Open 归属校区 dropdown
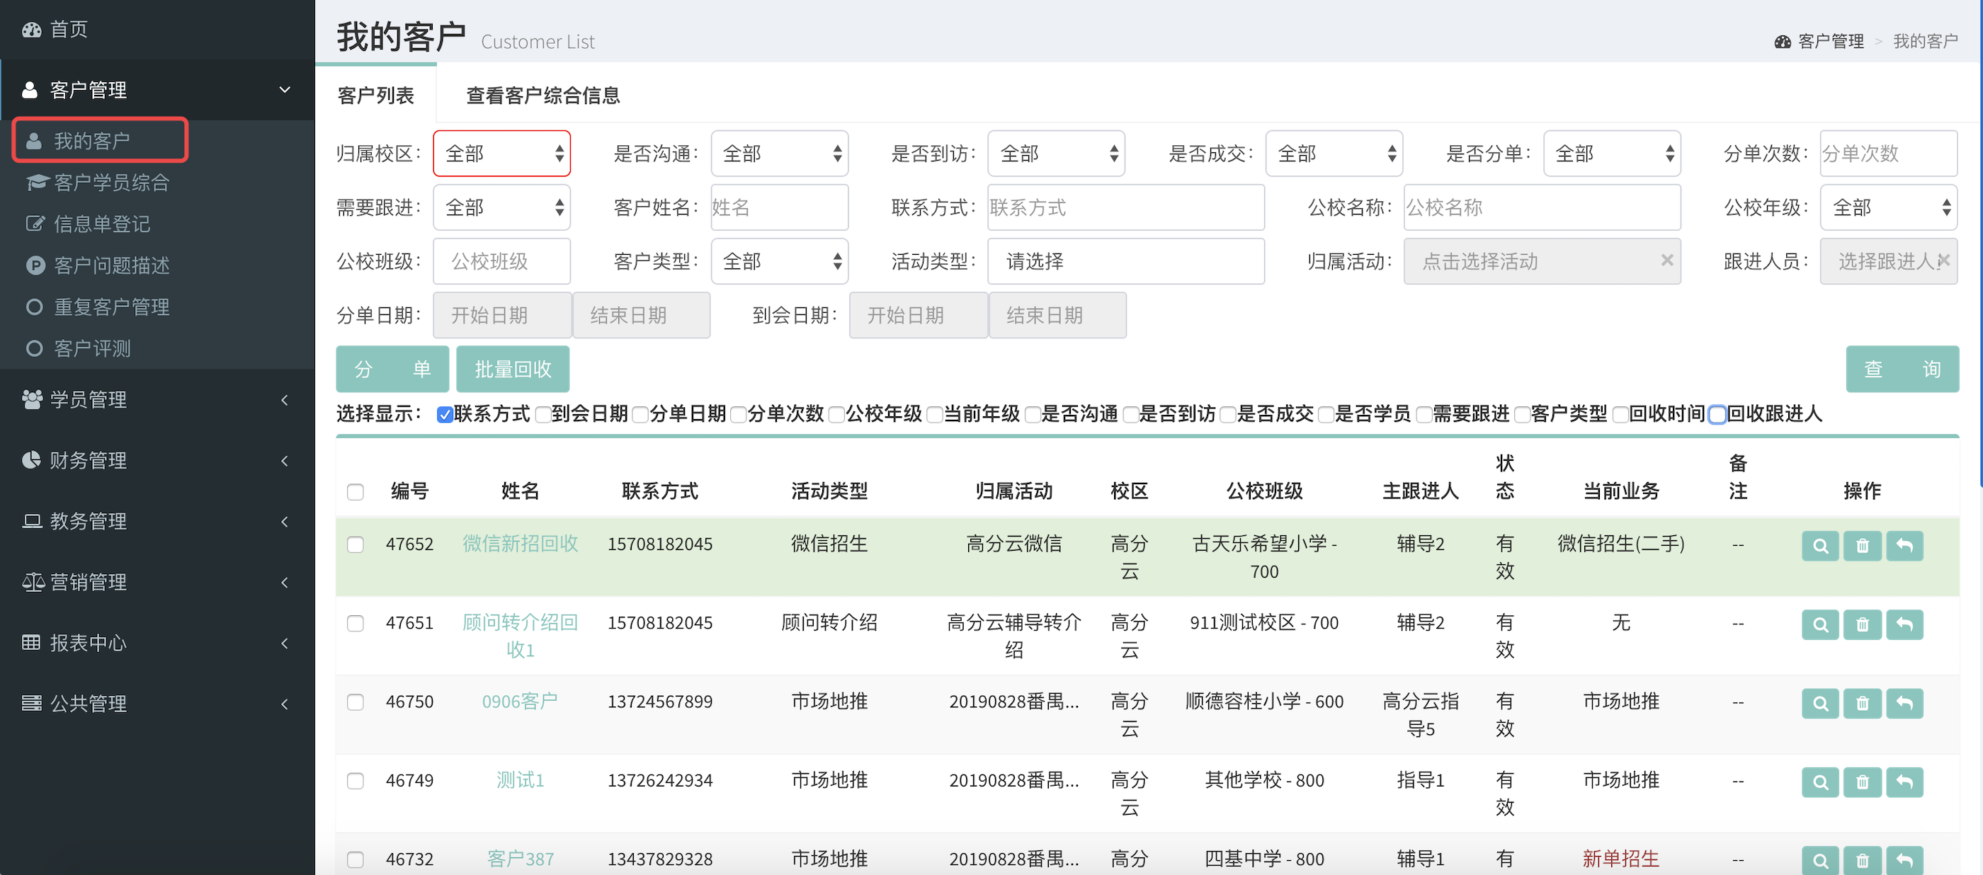The width and height of the screenshot is (1983, 875). (x=501, y=153)
